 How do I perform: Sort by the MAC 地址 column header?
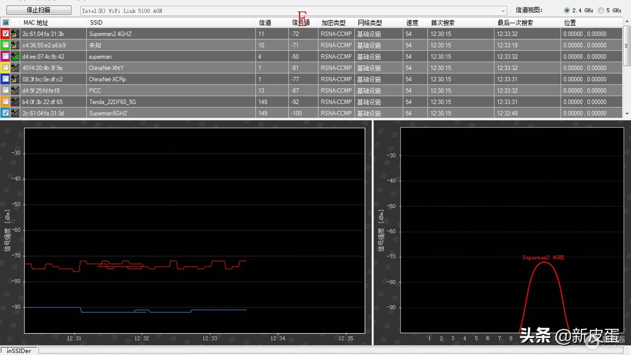point(54,22)
